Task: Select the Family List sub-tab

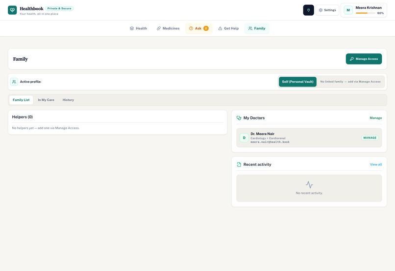Action: pos(21,100)
